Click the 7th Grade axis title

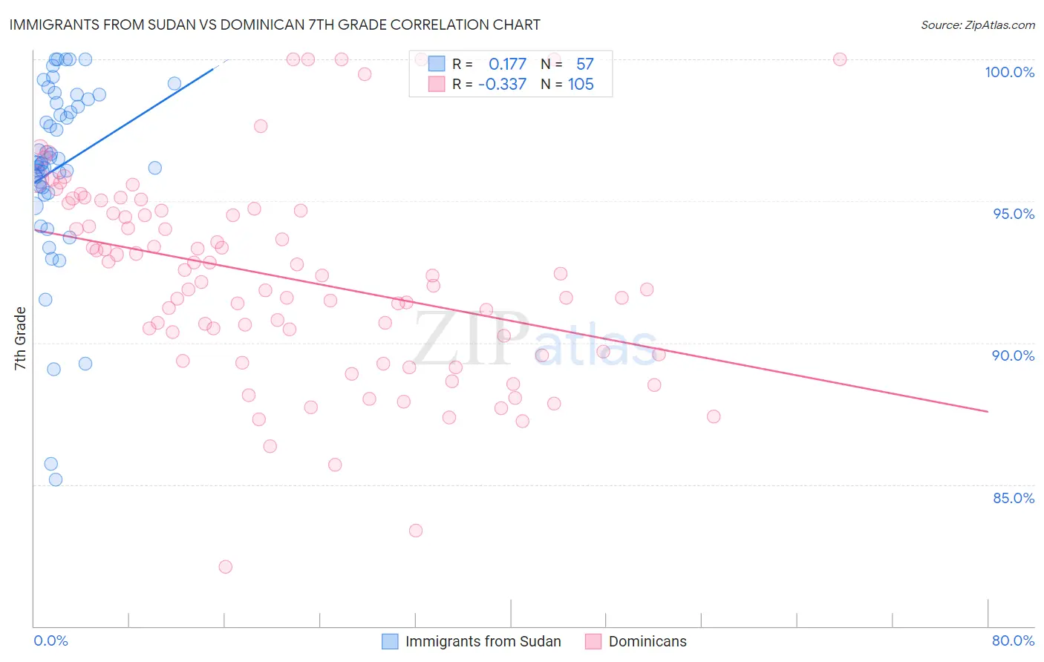tap(20, 338)
